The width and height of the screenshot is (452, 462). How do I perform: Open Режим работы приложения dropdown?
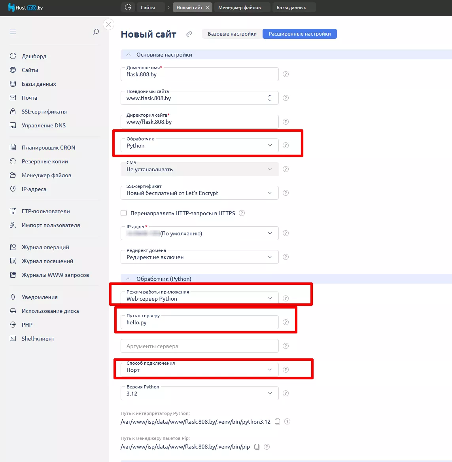199,299
